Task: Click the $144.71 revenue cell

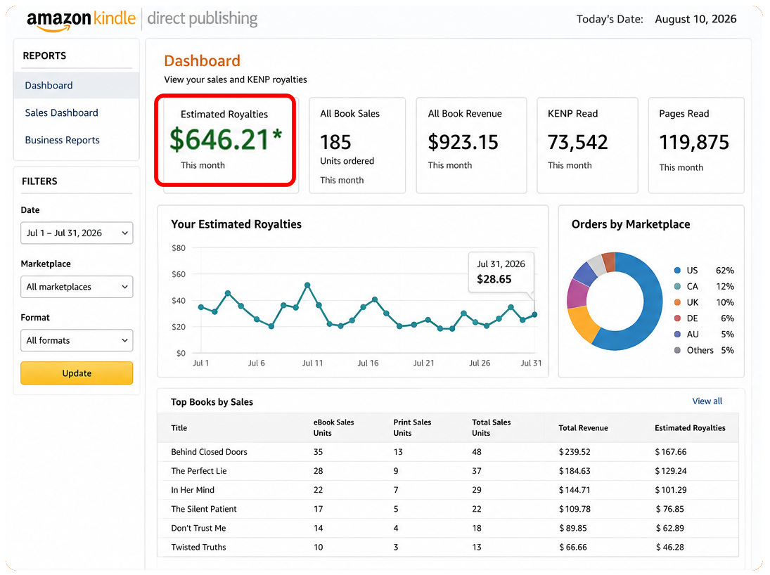Action: click(x=575, y=490)
